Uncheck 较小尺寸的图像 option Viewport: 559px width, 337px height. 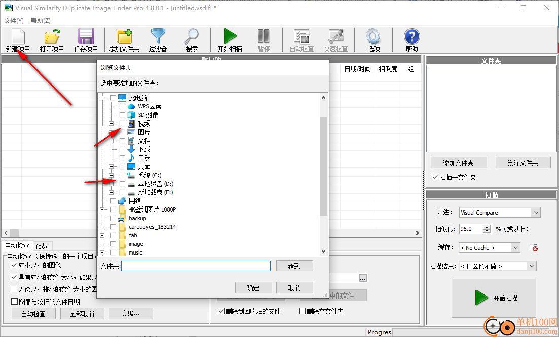14,265
